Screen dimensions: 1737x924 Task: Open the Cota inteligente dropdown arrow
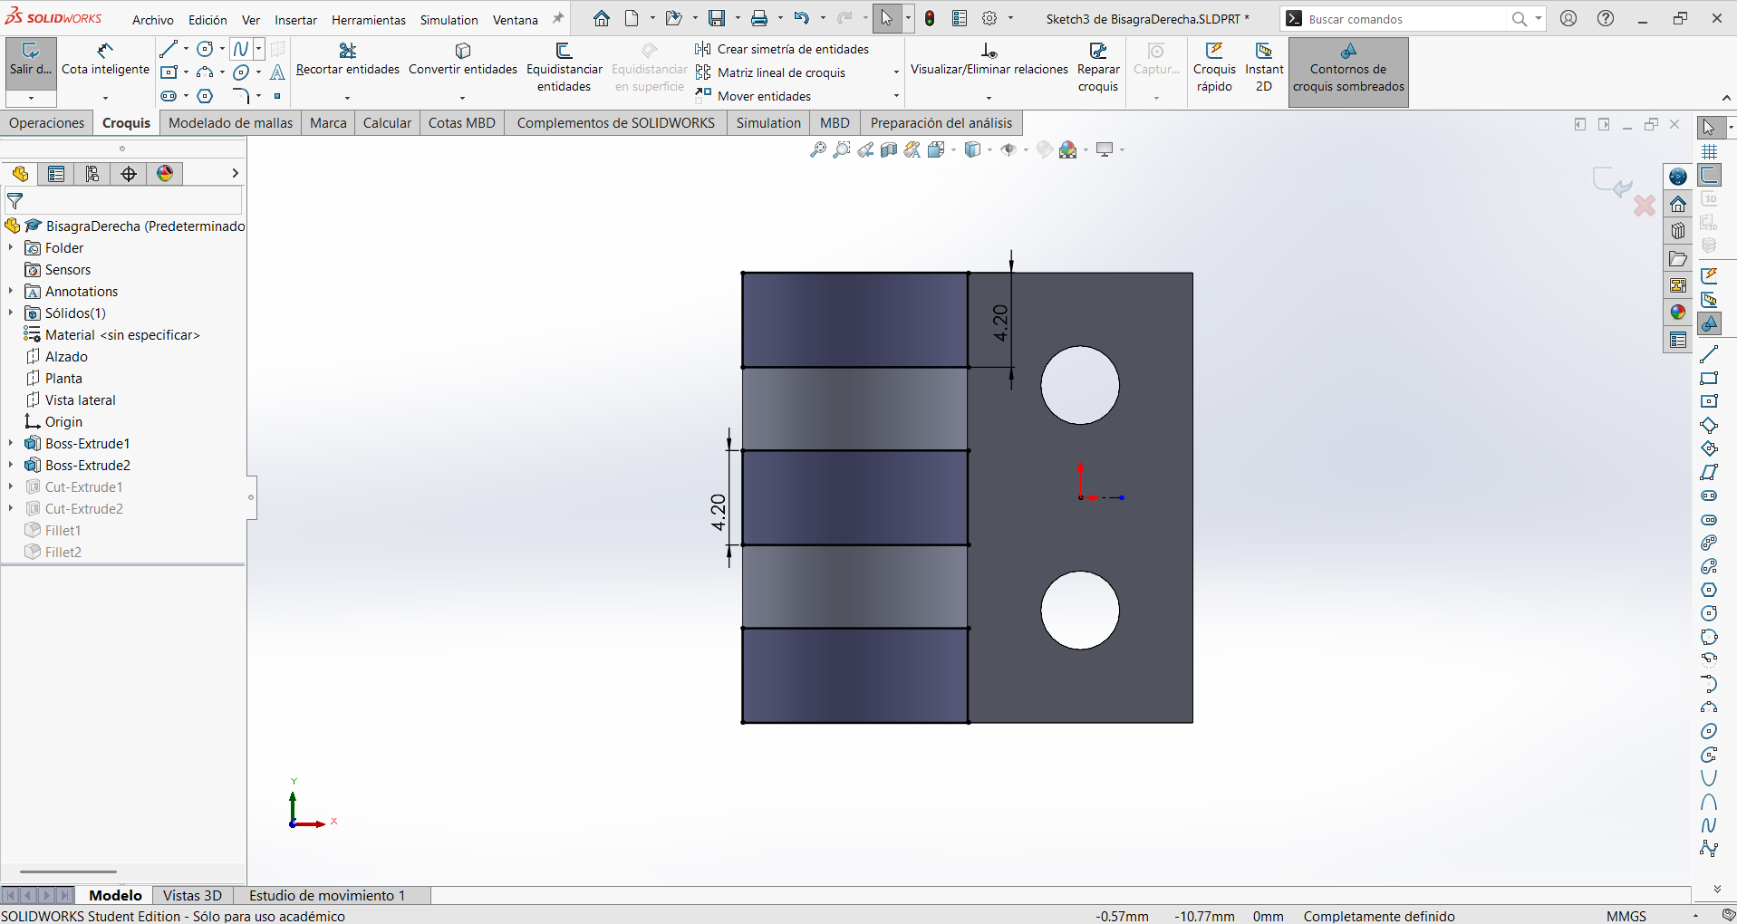[105, 97]
